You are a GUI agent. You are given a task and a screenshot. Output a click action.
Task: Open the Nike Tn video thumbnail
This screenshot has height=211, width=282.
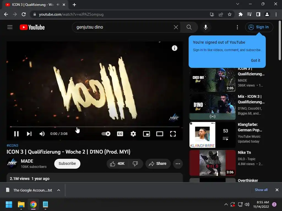point(212,163)
